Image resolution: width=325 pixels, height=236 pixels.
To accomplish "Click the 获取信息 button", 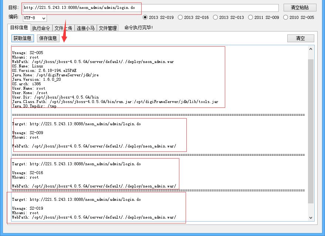I will pos(23,38).
